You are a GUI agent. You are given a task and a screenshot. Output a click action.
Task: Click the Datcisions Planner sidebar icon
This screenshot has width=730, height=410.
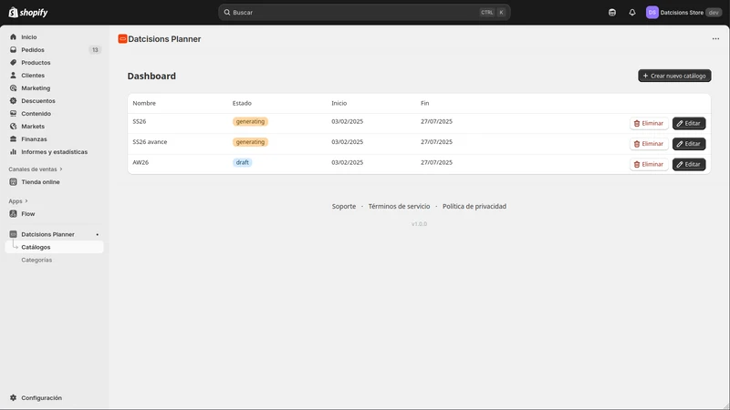(13, 234)
